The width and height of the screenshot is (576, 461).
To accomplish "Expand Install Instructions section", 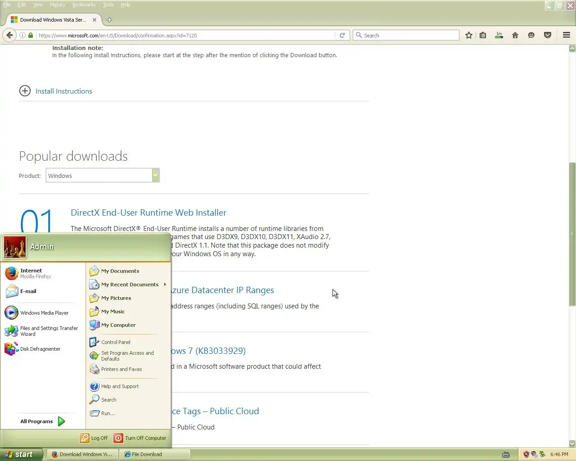I will pyautogui.click(x=56, y=91).
